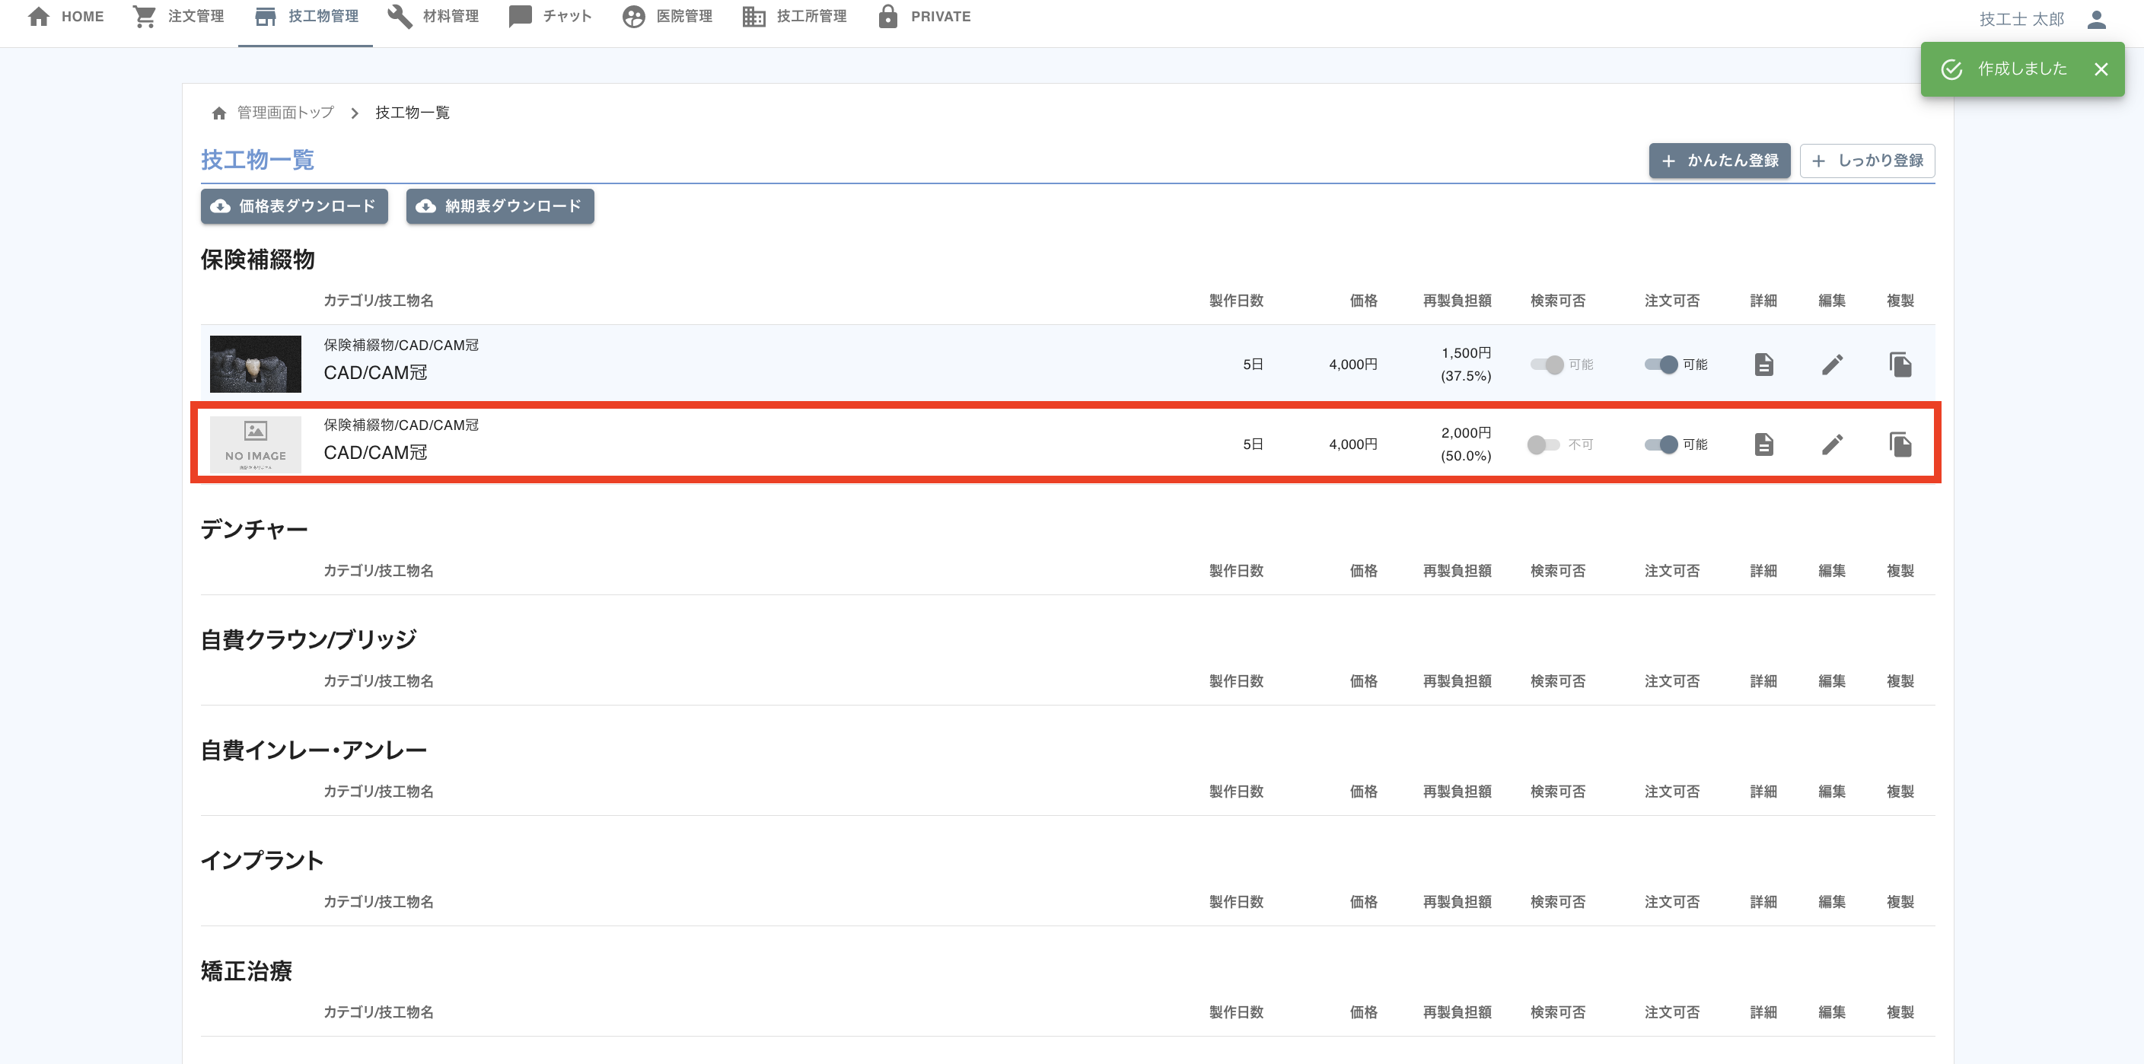Click the 価格表ダウンロード button
Screen dimensions: 2144x1064
pos(294,205)
